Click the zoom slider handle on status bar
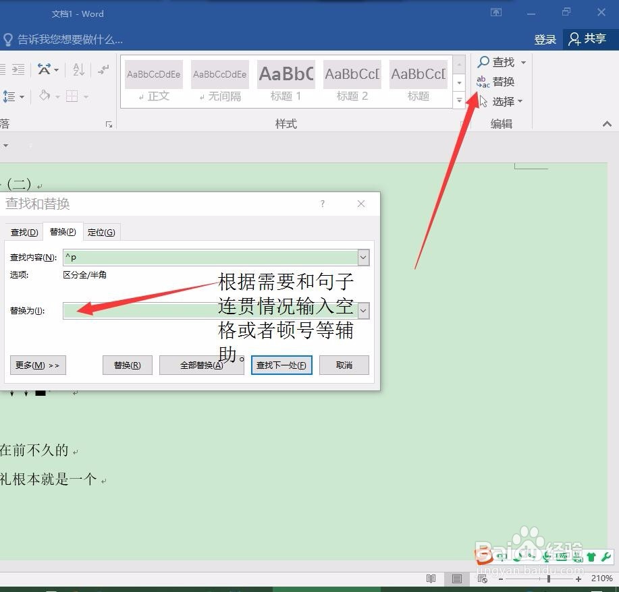 548,579
